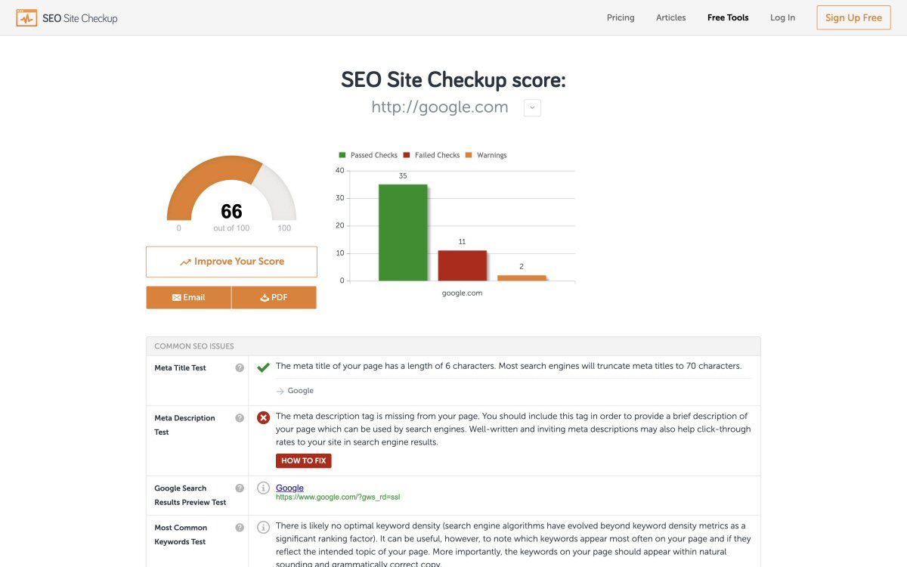
Task: Click the Log In link
Action: click(782, 17)
